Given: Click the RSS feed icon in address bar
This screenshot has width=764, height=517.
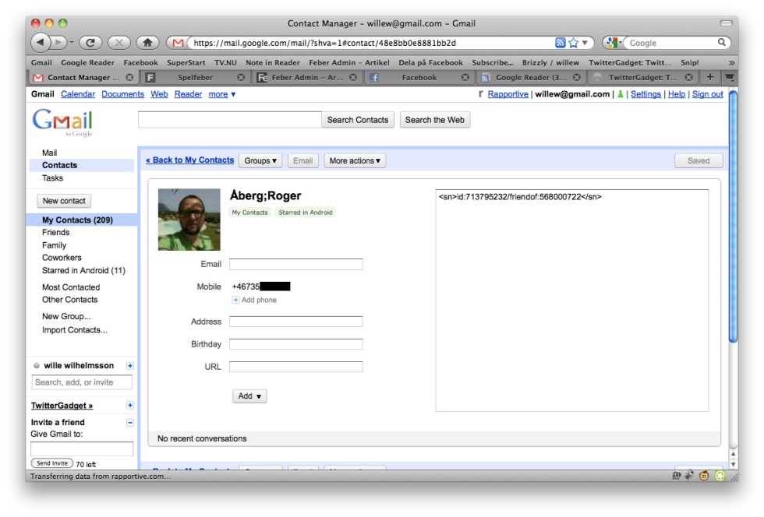Looking at the screenshot, I should tap(560, 43).
